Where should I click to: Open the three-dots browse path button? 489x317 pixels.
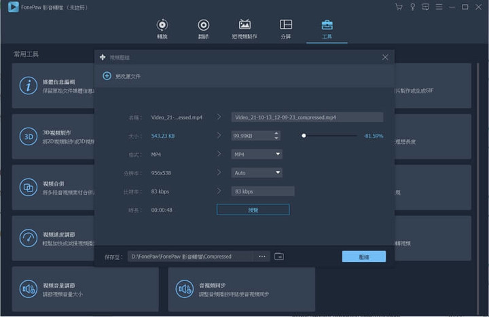pos(262,256)
